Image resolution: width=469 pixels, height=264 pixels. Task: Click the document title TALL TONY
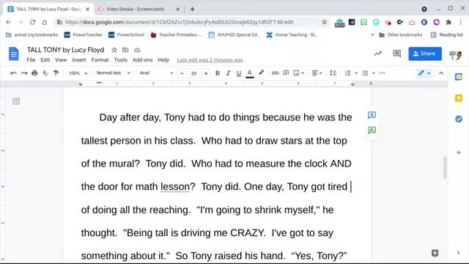[x=65, y=50]
